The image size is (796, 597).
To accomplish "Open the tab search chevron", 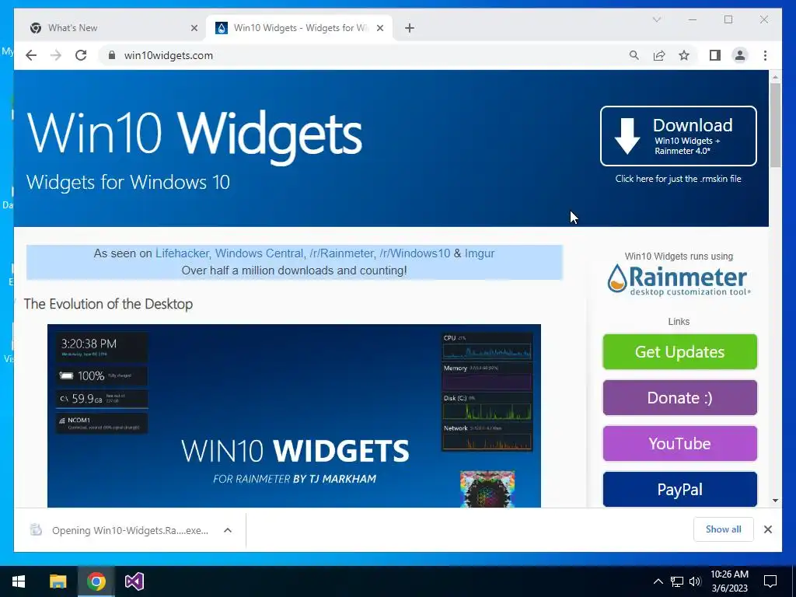I will [x=656, y=19].
